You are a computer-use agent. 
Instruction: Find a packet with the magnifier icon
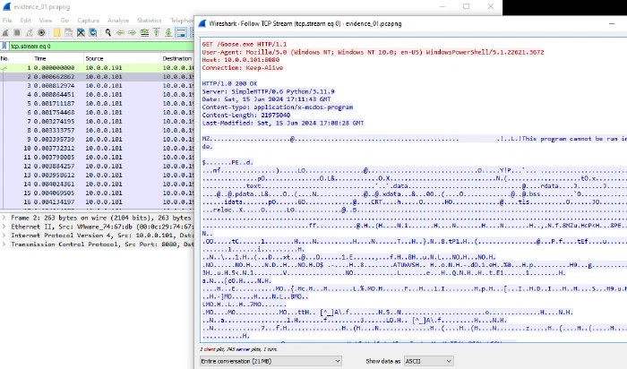pyautogui.click(x=108, y=33)
